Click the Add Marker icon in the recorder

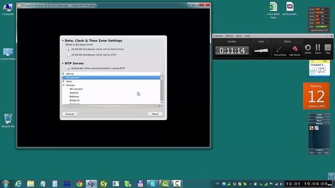click(295, 49)
